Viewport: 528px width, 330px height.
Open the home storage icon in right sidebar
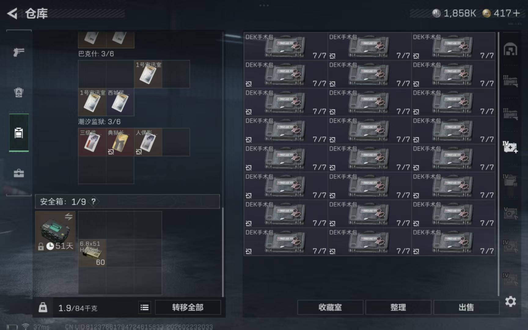click(x=510, y=50)
